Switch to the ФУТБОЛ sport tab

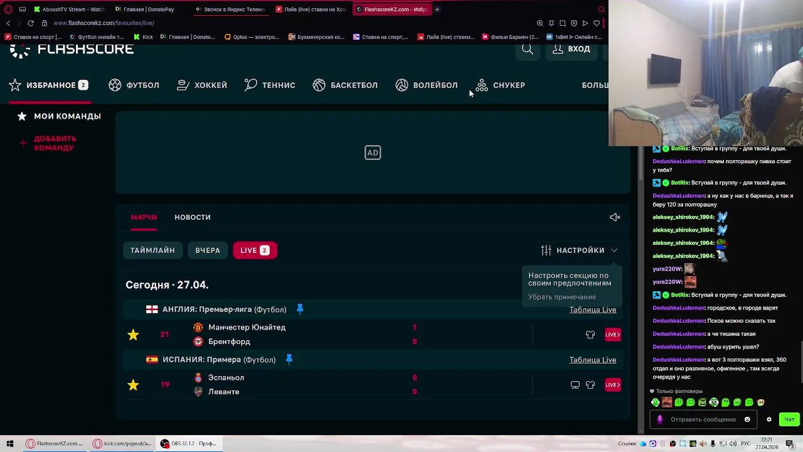(x=134, y=85)
